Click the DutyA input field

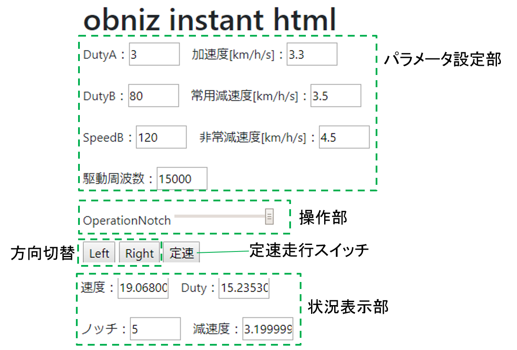[154, 54]
